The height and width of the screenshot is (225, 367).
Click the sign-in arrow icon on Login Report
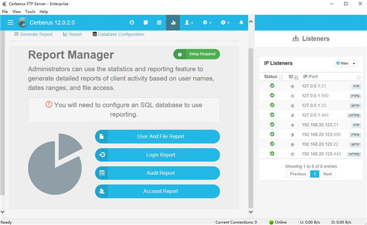click(x=102, y=155)
